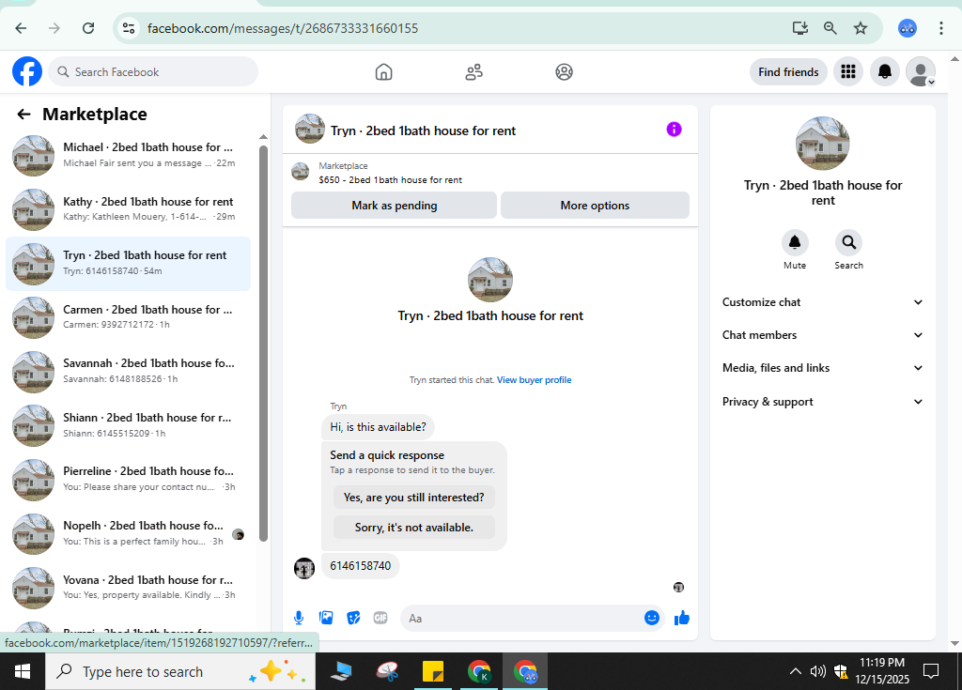Open the Chrome three-dot menu
This screenshot has height=690, width=962.
(940, 28)
